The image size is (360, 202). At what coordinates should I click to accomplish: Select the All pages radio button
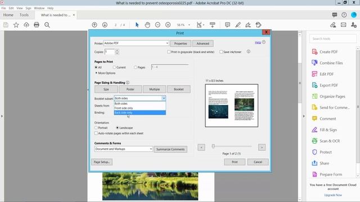[x=96, y=67]
